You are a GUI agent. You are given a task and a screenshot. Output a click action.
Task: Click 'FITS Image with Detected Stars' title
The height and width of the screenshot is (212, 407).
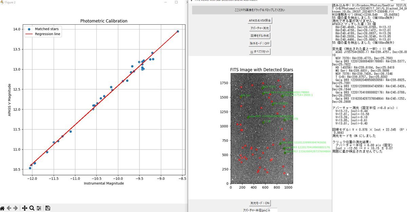[261, 70]
